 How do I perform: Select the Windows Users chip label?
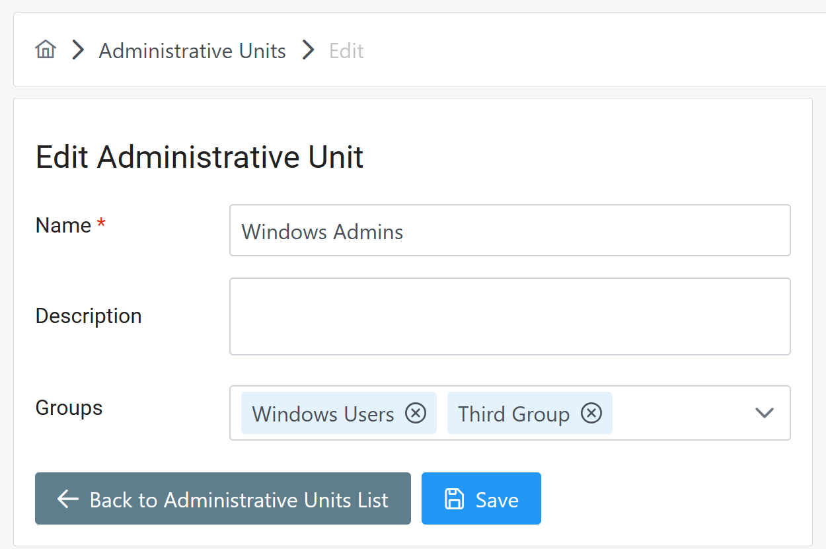pos(323,414)
